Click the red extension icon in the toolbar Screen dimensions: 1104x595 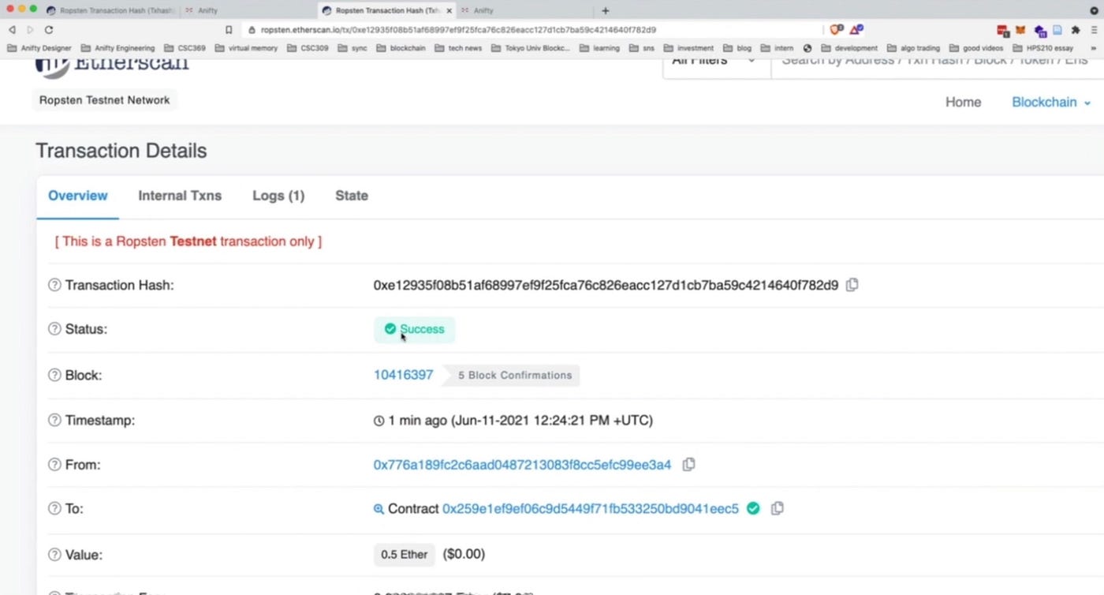(x=1002, y=30)
